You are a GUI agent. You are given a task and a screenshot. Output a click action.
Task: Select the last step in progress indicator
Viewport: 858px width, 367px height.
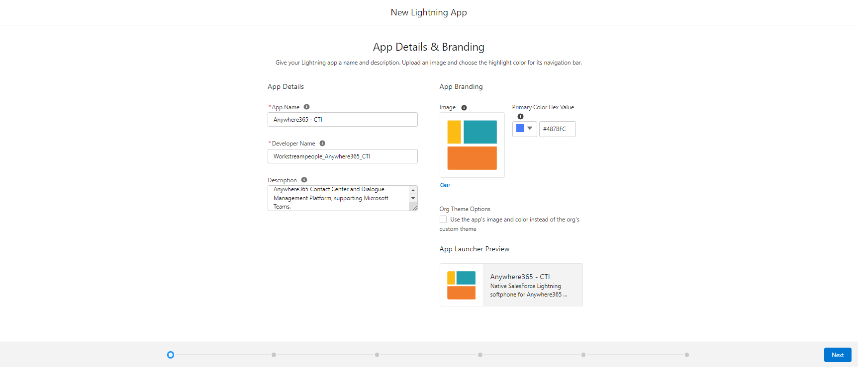[x=686, y=355]
